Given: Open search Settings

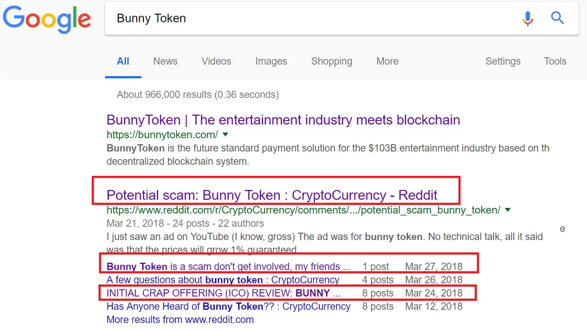Looking at the screenshot, I should [x=503, y=61].
